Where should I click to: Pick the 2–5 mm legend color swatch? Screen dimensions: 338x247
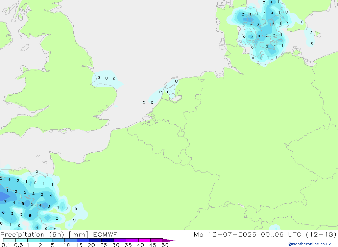pos(46,240)
